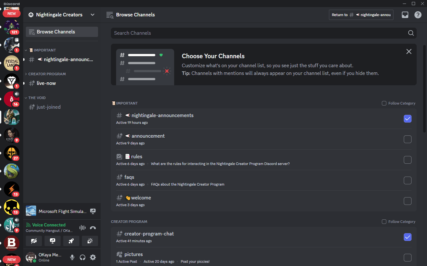Open the white triangle server icon

[x=12, y=81]
